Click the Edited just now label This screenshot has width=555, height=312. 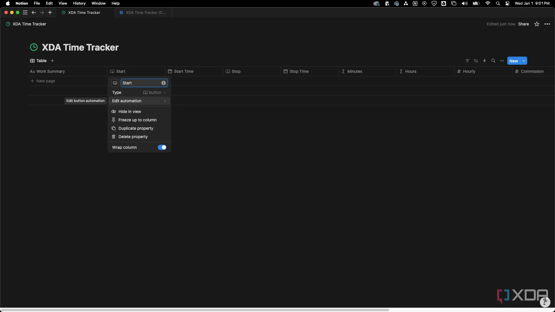click(501, 24)
